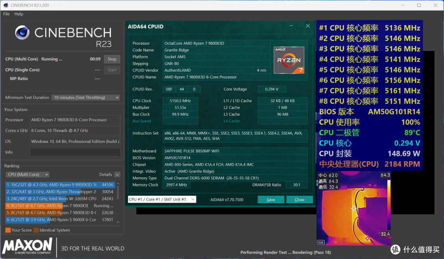Maximize the Cinebench window

click(419, 5)
